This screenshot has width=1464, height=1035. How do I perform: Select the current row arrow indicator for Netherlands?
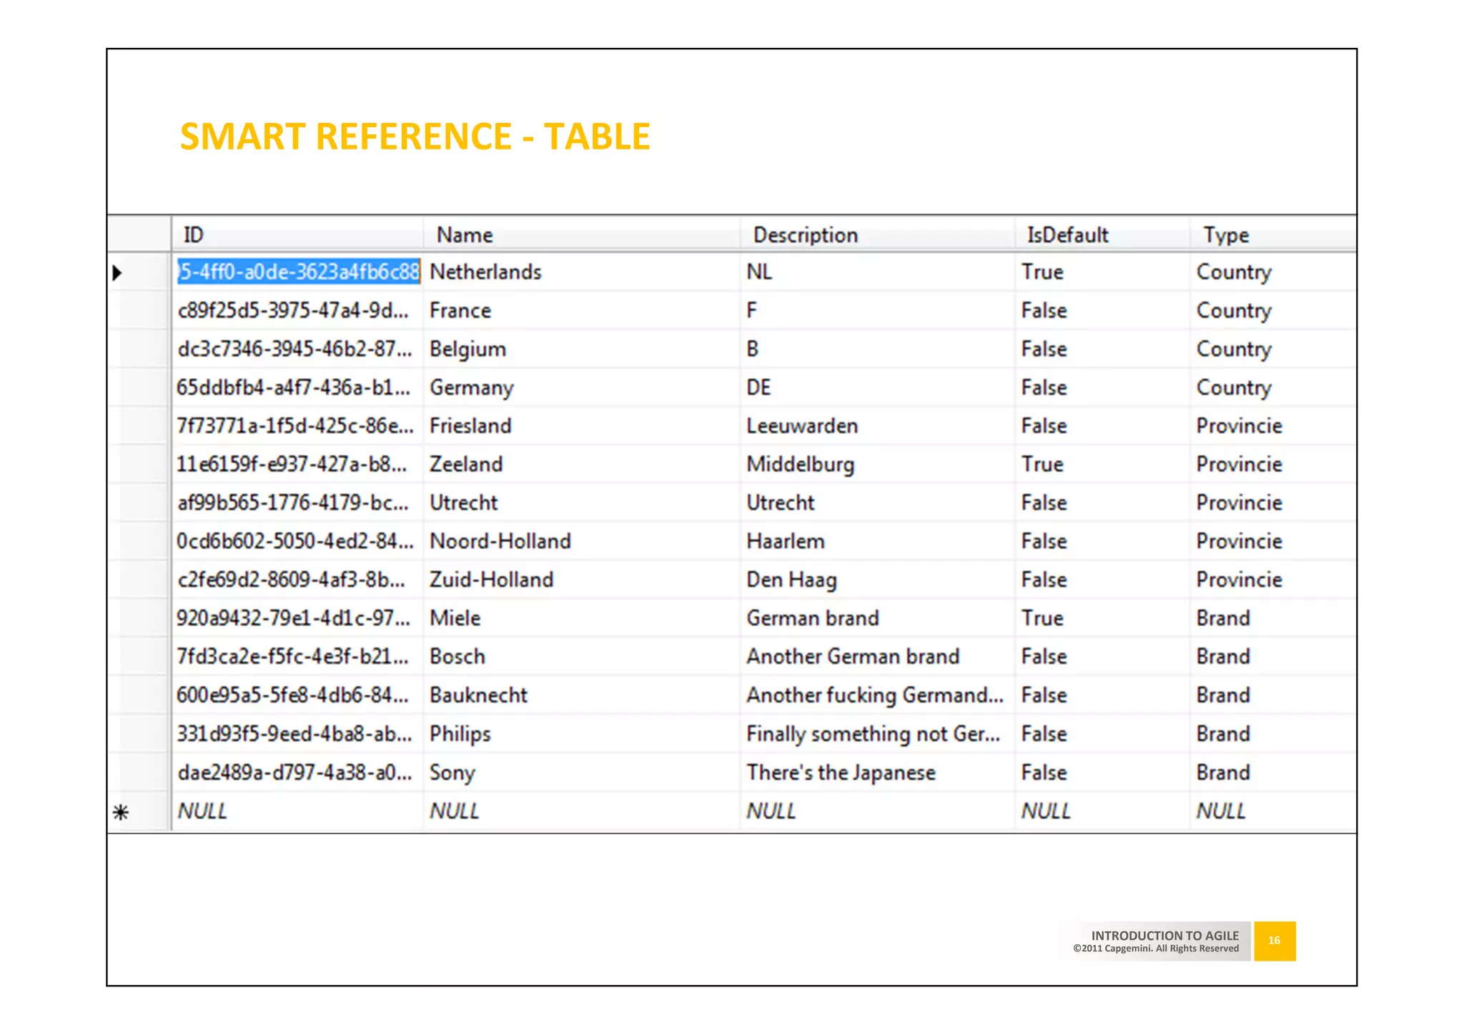(x=118, y=272)
